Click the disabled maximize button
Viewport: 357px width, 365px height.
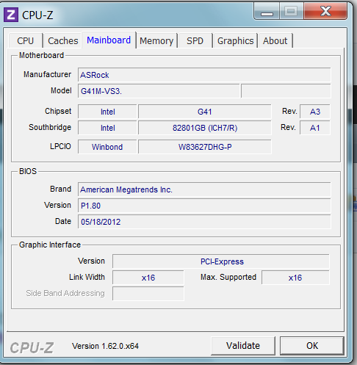291,11
